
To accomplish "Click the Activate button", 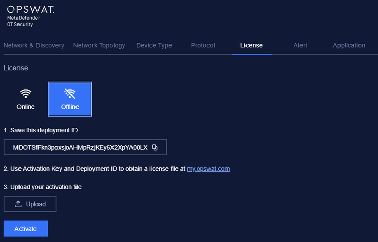I will coord(26,229).
